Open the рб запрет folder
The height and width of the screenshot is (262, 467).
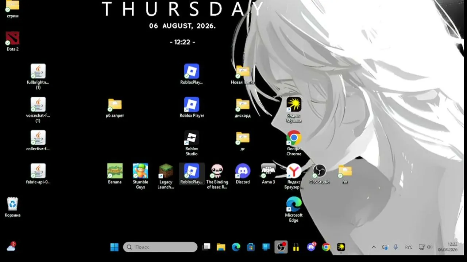pos(115,108)
